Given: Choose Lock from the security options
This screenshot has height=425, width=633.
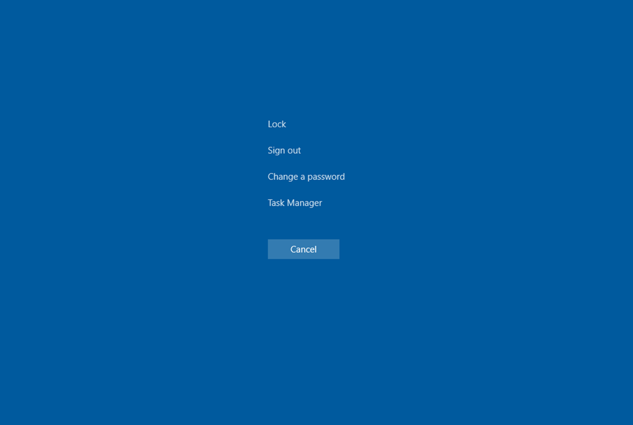Looking at the screenshot, I should tap(277, 124).
